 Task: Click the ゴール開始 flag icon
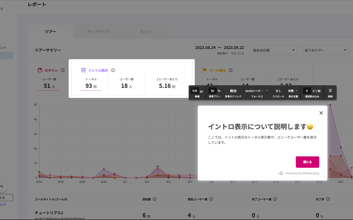(x=204, y=70)
